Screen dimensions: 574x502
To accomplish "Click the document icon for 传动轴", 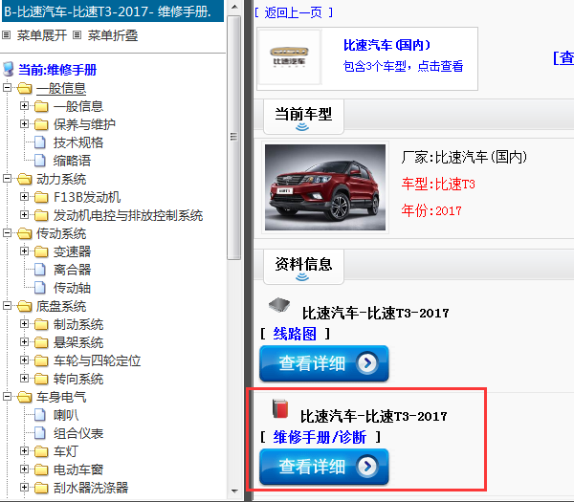I will [40, 288].
